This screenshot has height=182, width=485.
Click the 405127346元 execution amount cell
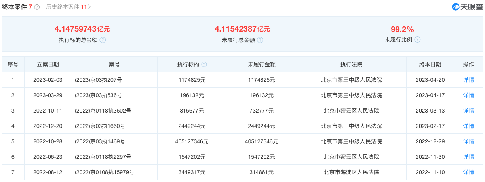(192, 141)
